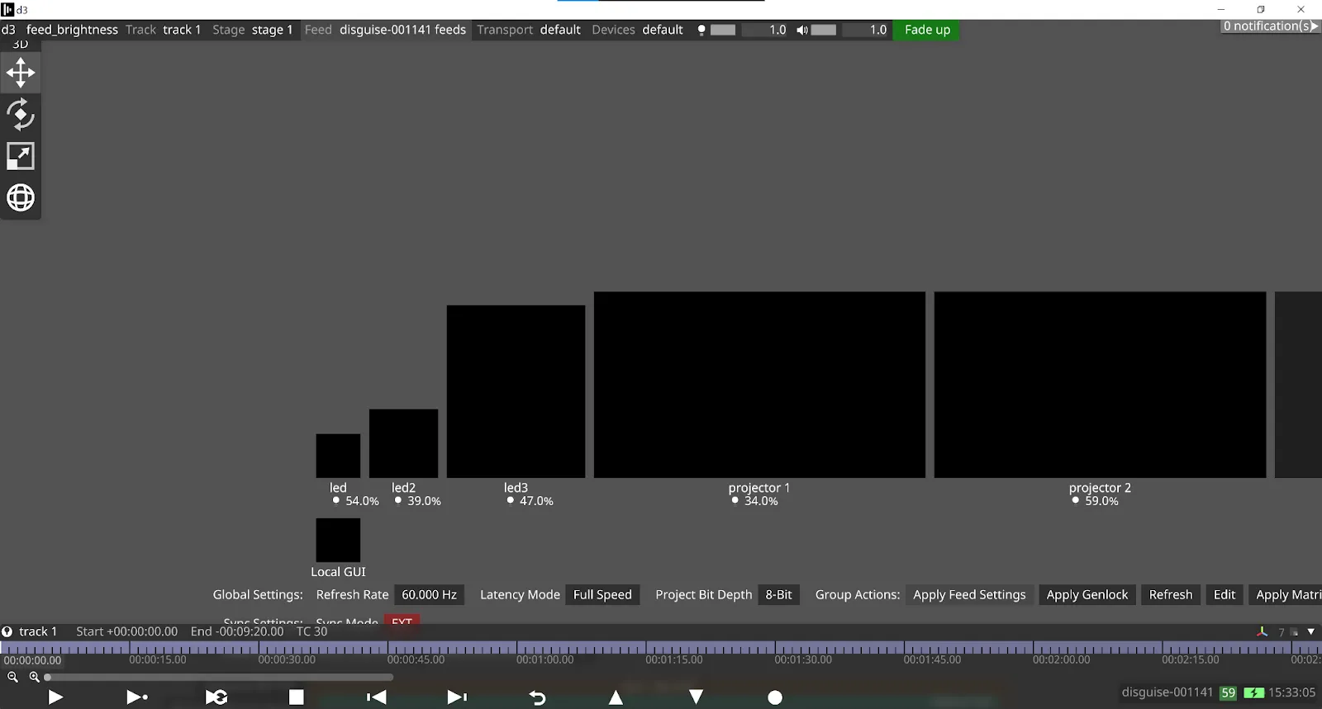Click projector 1 brightness value 34.0%
The width and height of the screenshot is (1322, 709).
761,501
